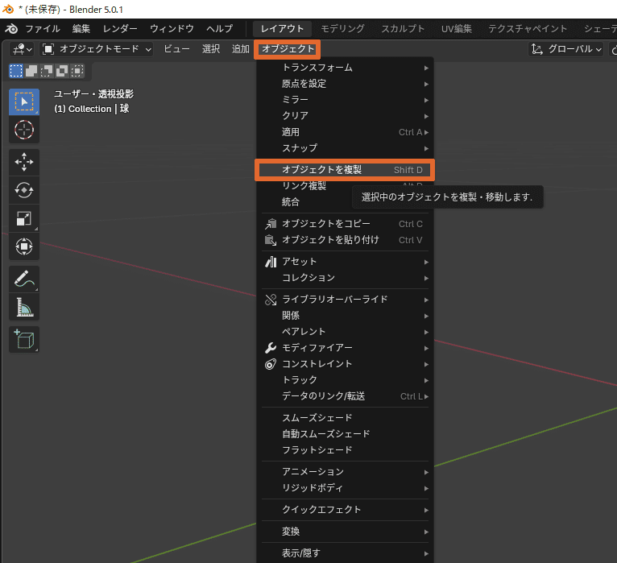Switch to the スカルプト workspace tab
The image size is (617, 563).
(x=403, y=29)
